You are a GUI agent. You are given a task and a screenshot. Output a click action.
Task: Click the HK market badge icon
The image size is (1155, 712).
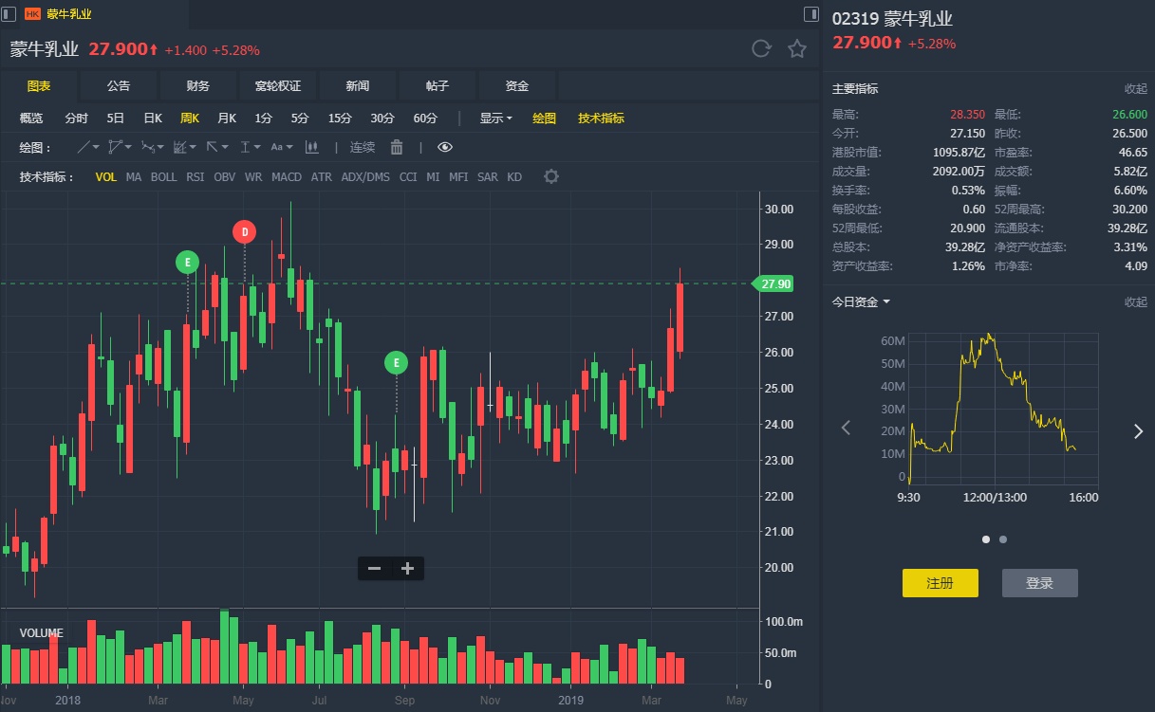coord(32,14)
